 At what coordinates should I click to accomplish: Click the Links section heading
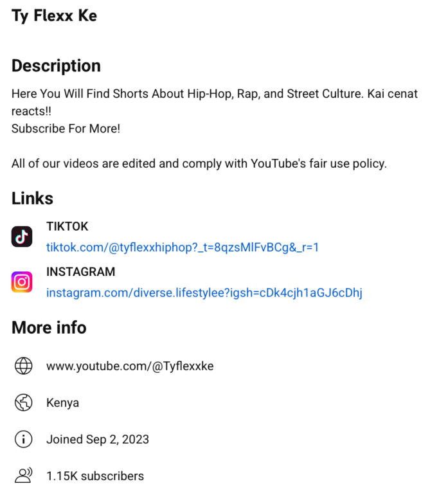(32, 198)
